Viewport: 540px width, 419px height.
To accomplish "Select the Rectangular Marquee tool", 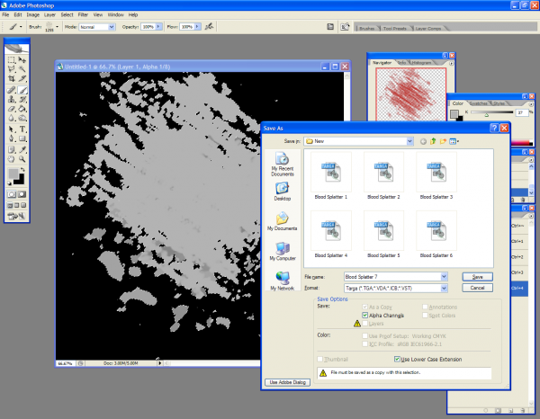I will (x=11, y=60).
